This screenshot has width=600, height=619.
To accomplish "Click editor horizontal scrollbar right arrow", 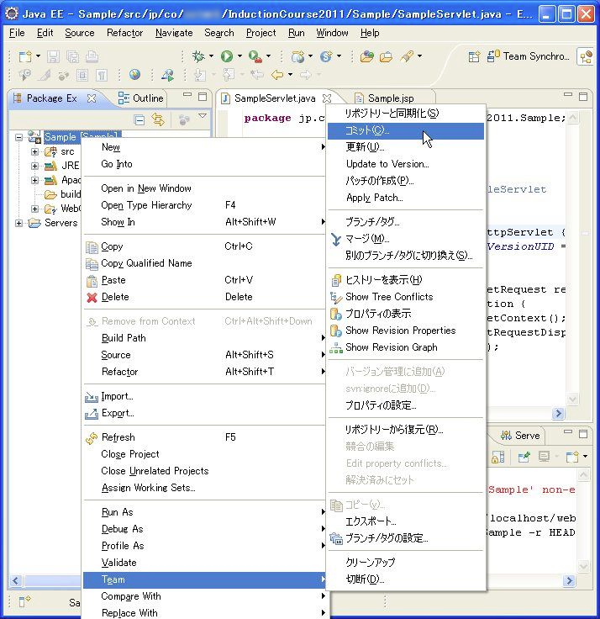I will (x=558, y=413).
